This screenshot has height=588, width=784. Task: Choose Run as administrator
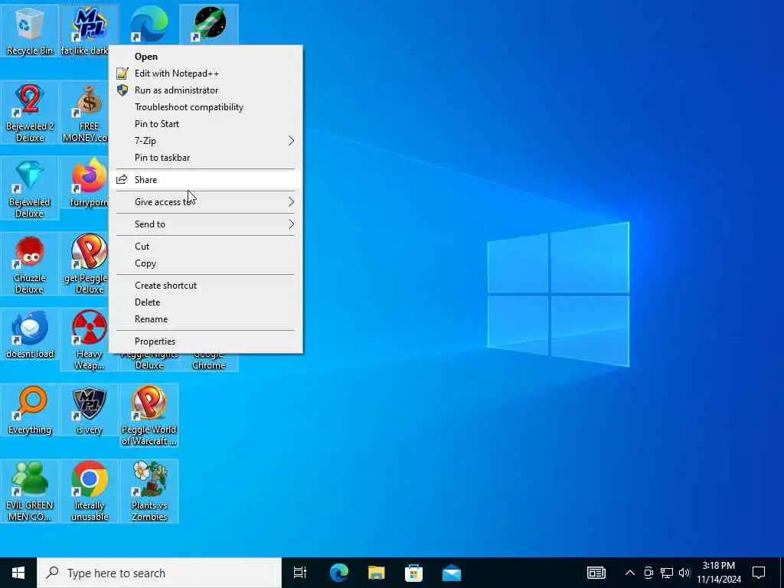pos(205,90)
